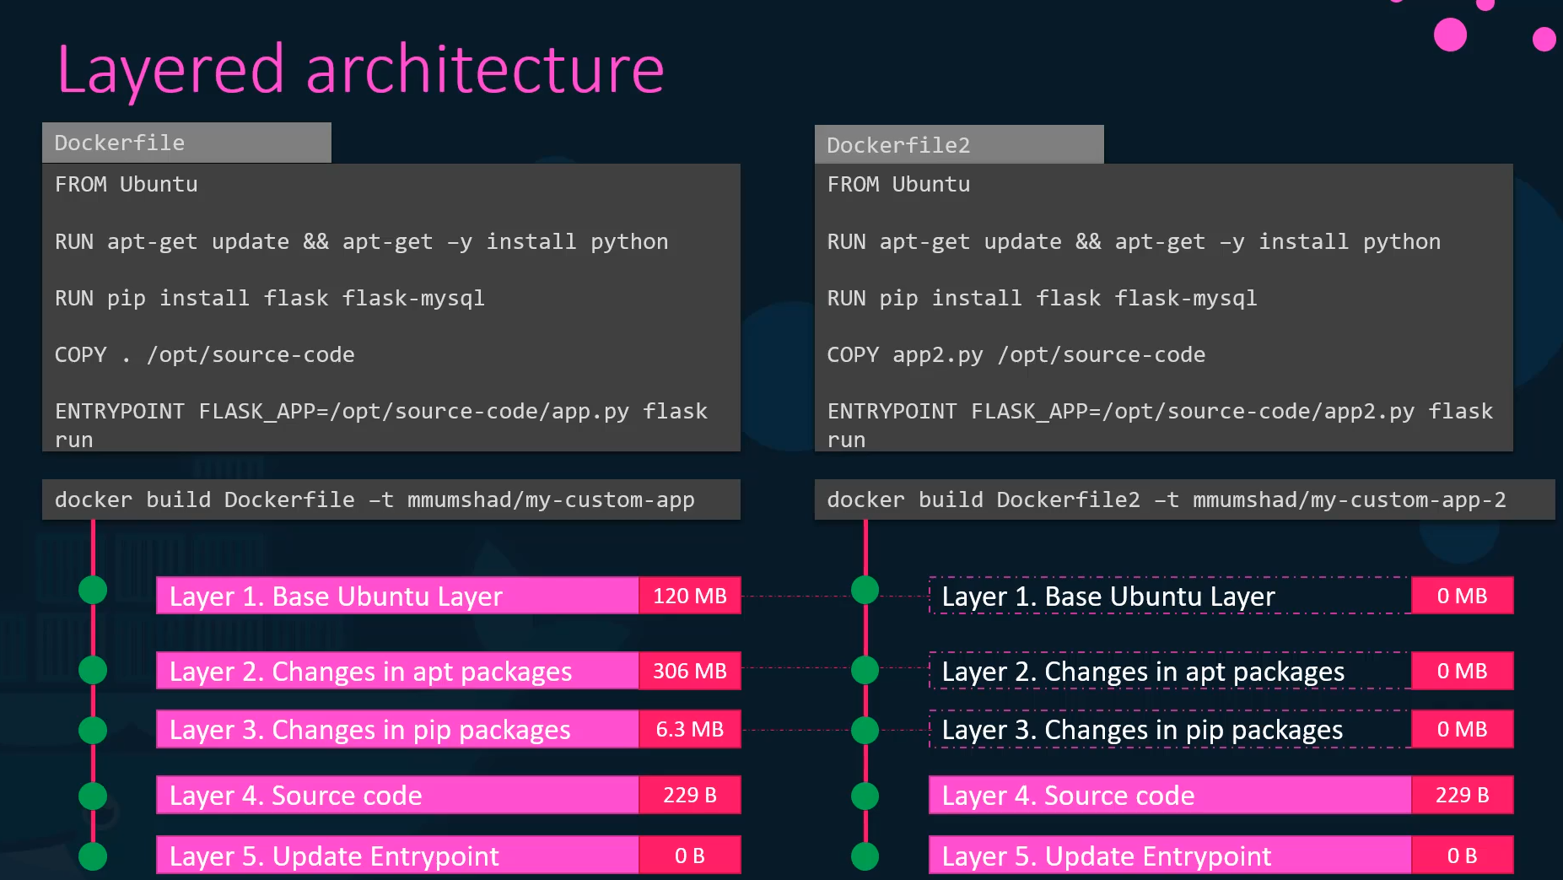Screen dimensions: 1563x880
Task: Click the green node beside solid left Layer 2
Action: tap(93, 670)
